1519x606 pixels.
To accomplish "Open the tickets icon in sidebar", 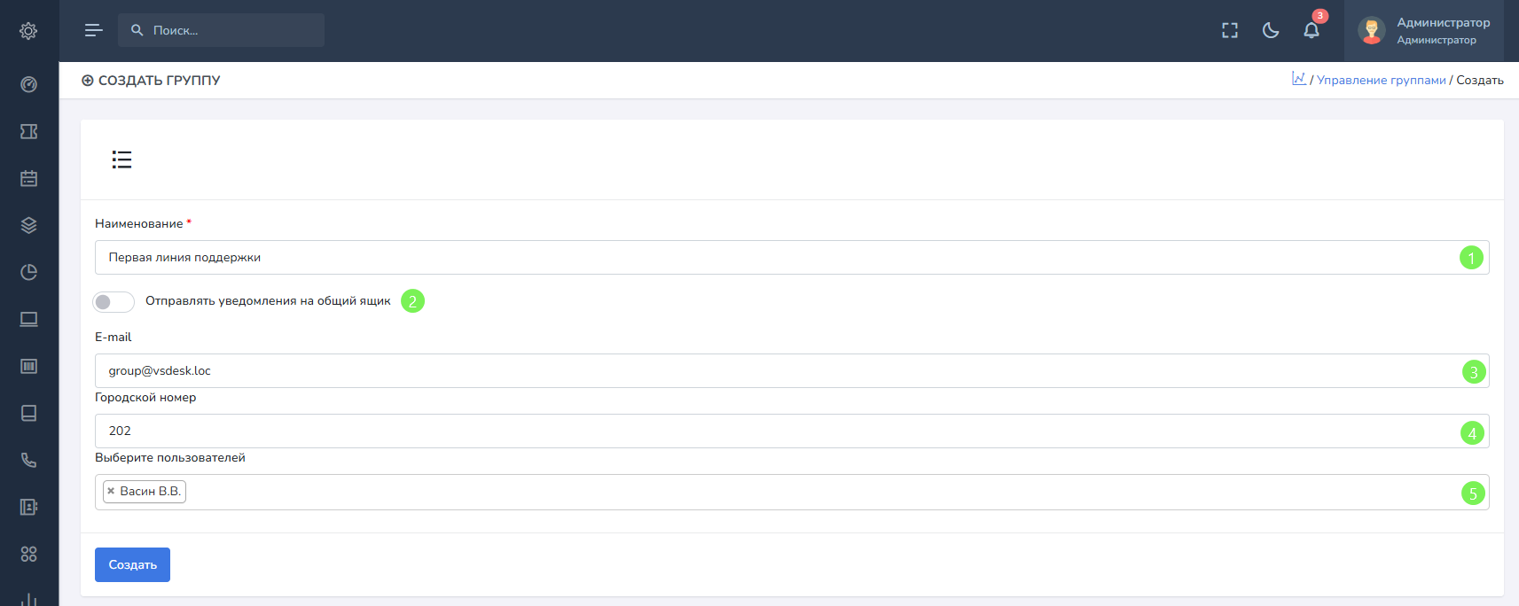I will tap(28, 131).
